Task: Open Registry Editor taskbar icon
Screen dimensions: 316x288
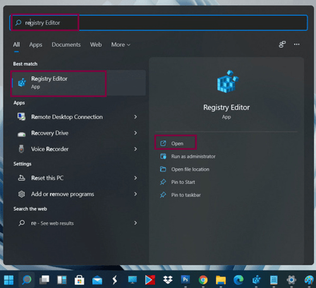Action: click(x=257, y=280)
